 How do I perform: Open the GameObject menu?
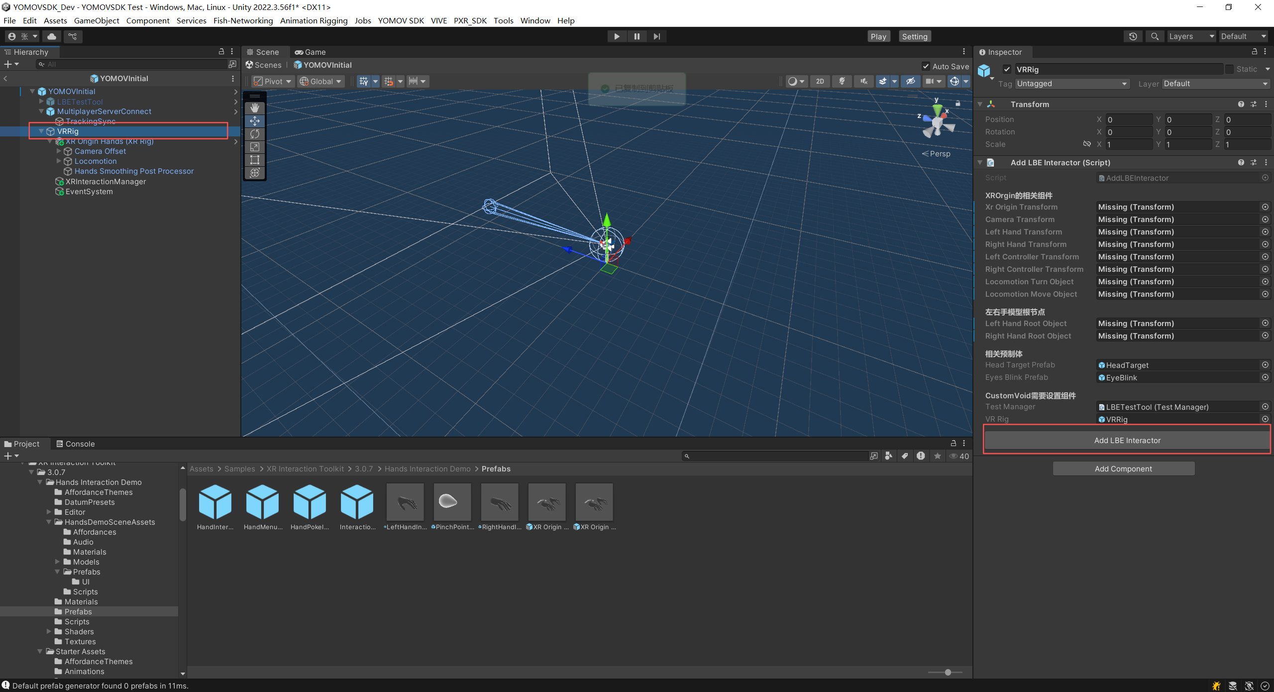97,20
